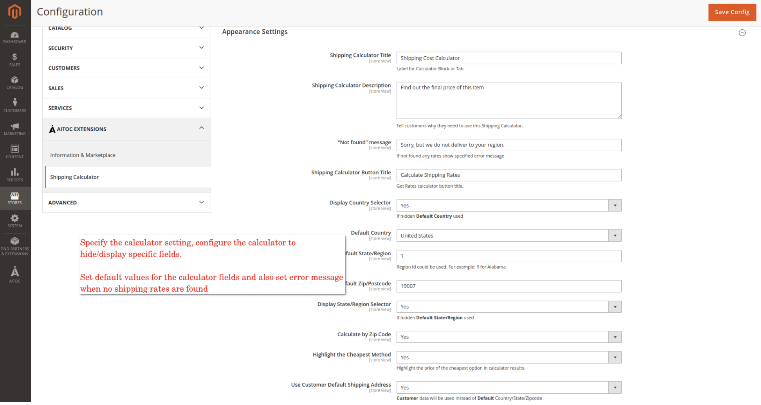Viewport: 761px width, 405px height.
Task: Open Information & Marketplace settings
Action: (83, 155)
